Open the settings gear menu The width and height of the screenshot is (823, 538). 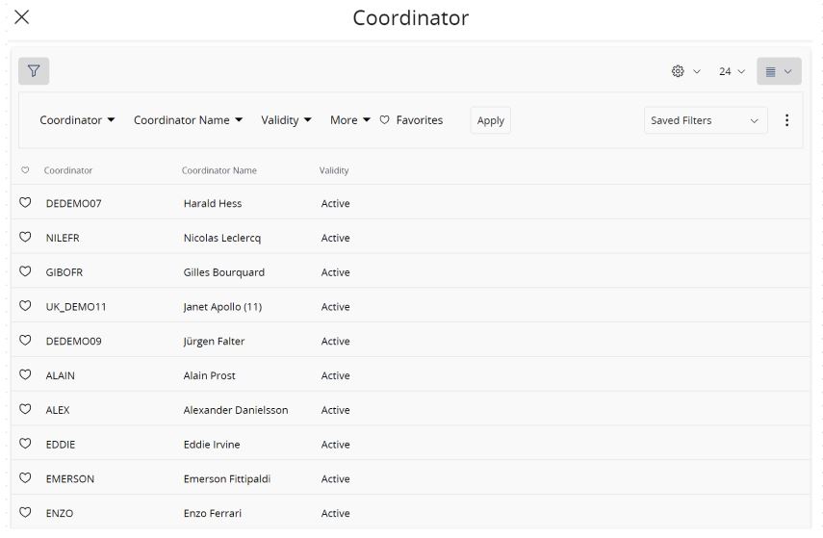[685, 72]
